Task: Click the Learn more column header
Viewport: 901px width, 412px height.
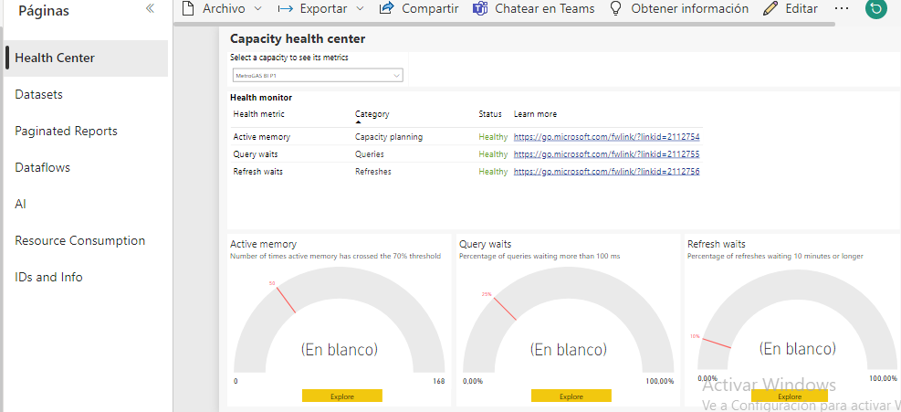Action: [x=535, y=114]
